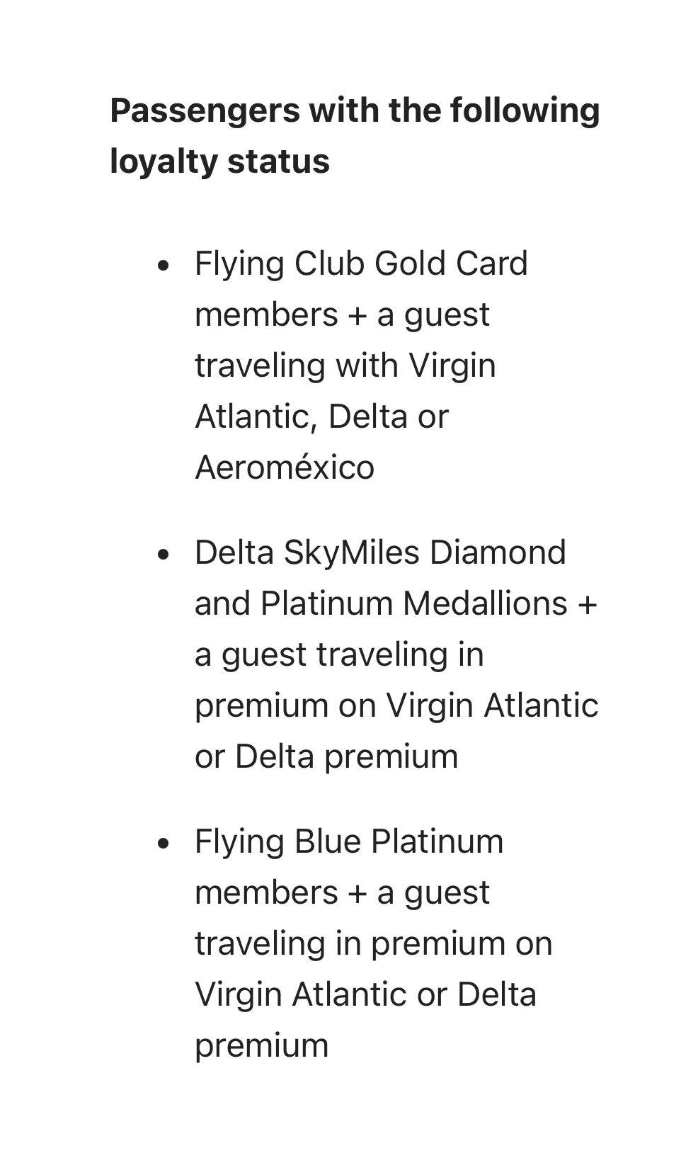Click the final word "premium" ending the list

(261, 1045)
